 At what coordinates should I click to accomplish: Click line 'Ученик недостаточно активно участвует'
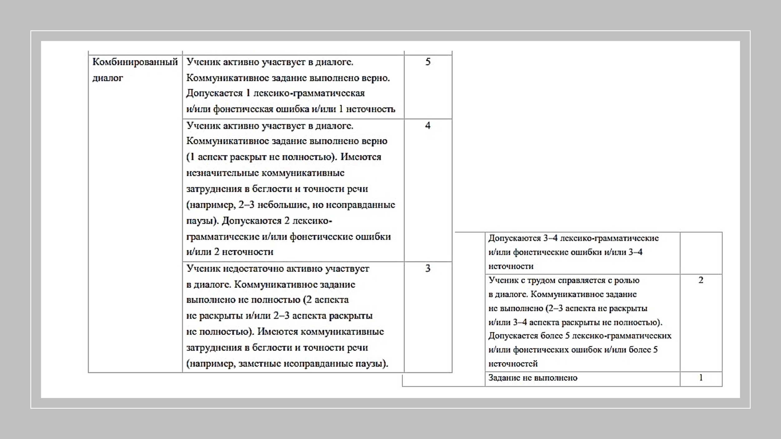278,269
